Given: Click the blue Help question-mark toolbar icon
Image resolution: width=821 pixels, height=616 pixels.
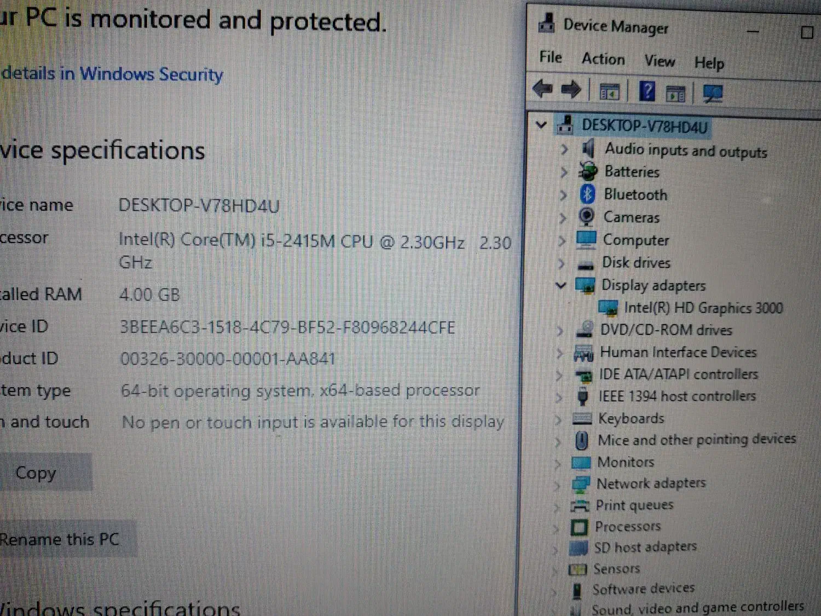Looking at the screenshot, I should (x=647, y=91).
